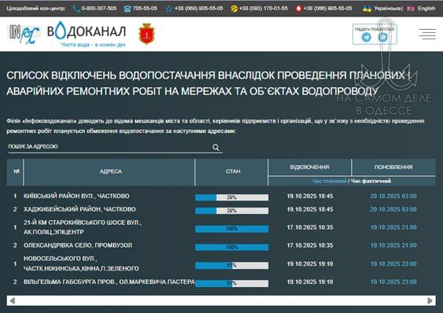This screenshot has height=313, width=443.
Task: Click the Новосельського вул. 51% progress bar
Action: pos(232,266)
